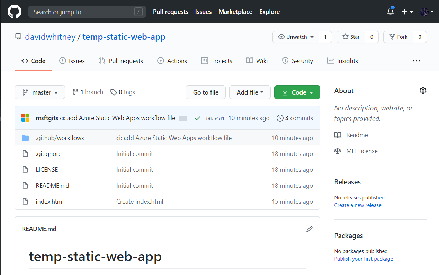Click the Create index.html commit message
This screenshot has width=439, height=275.
140,202
